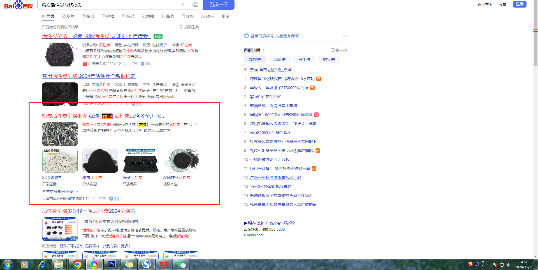Switch to the 图片 tab

pyautogui.click(x=68, y=16)
